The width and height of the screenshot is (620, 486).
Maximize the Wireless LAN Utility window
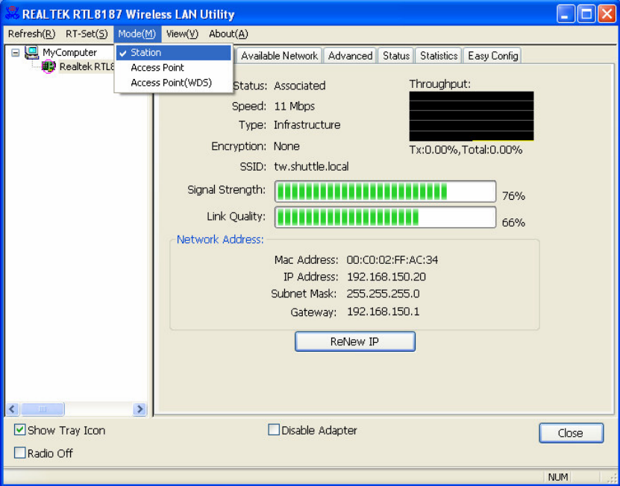[586, 14]
